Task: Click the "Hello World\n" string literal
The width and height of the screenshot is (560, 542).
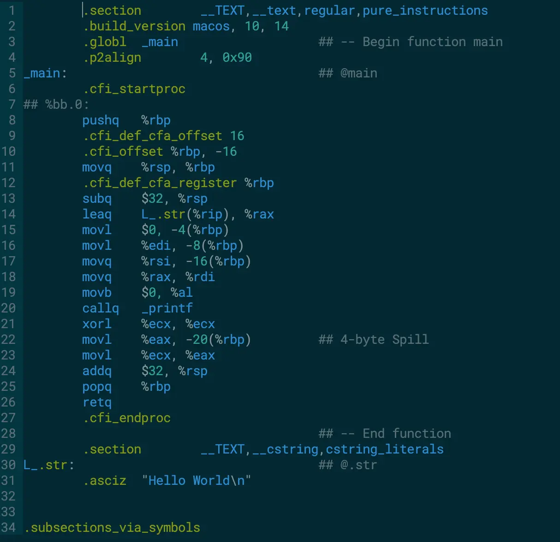Action: [x=197, y=481]
